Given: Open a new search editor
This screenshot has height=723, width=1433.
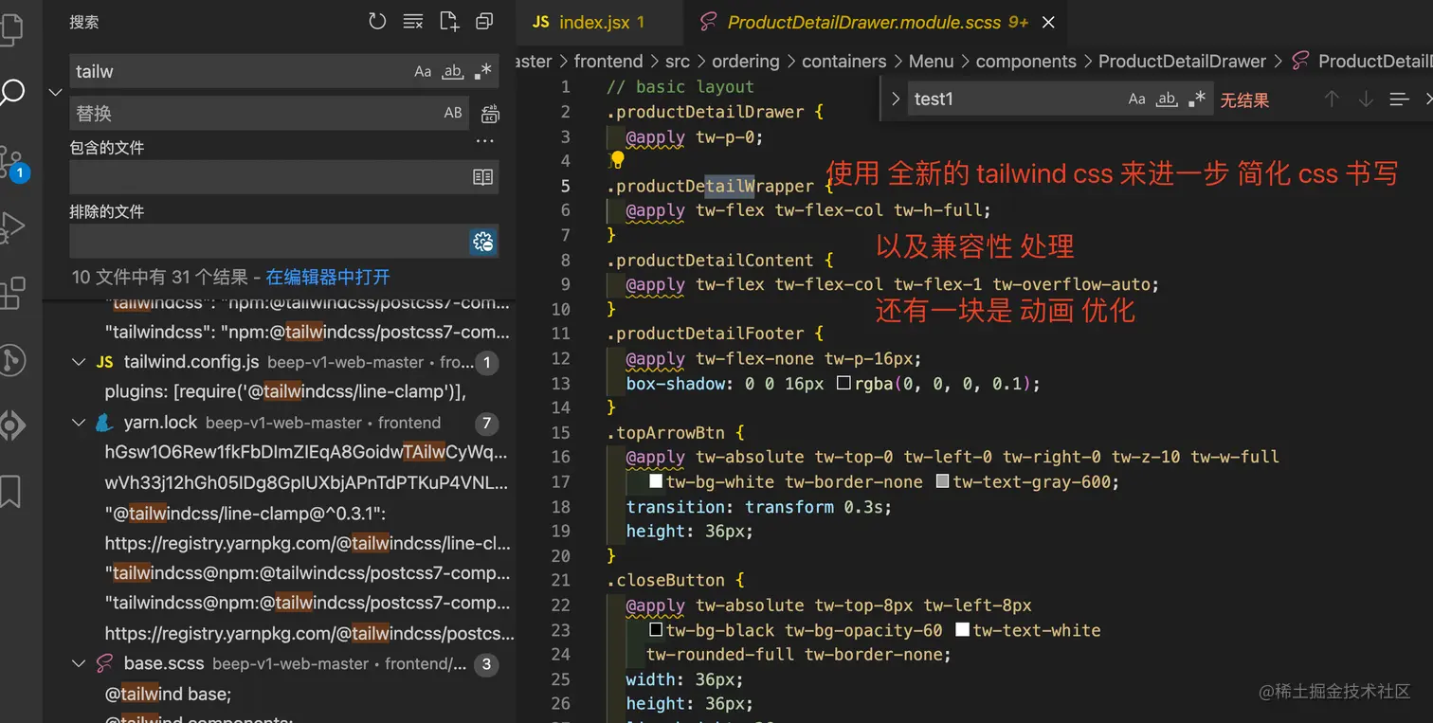Looking at the screenshot, I should (x=448, y=21).
